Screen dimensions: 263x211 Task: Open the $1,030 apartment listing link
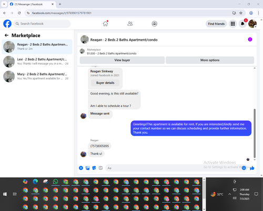pyautogui.click(x=112, y=53)
